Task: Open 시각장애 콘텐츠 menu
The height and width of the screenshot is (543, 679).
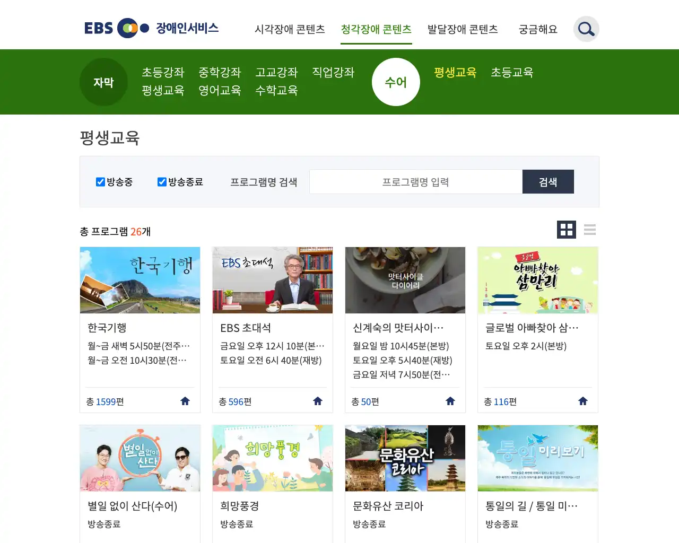Action: (290, 29)
